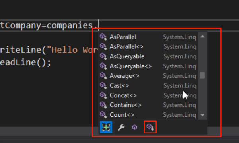Click the method icon beside AsParallel
Screen dimensions: 239x143
[x=103, y=37]
